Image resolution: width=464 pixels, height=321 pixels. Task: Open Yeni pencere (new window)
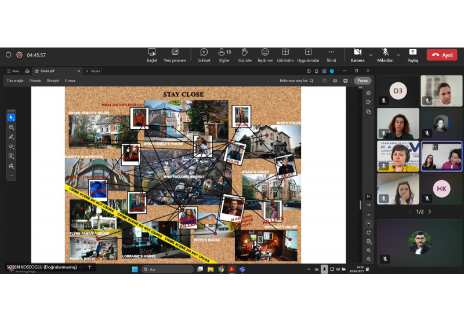pyautogui.click(x=175, y=55)
